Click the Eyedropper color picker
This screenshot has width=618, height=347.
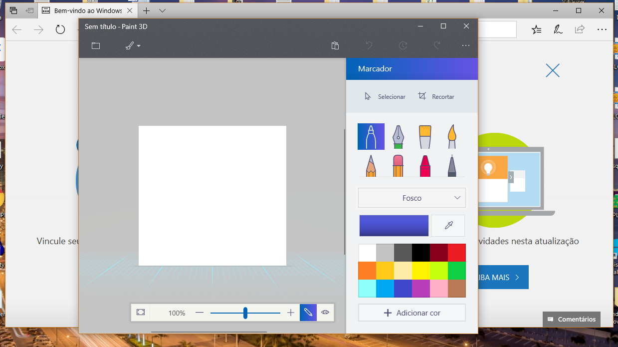click(448, 226)
